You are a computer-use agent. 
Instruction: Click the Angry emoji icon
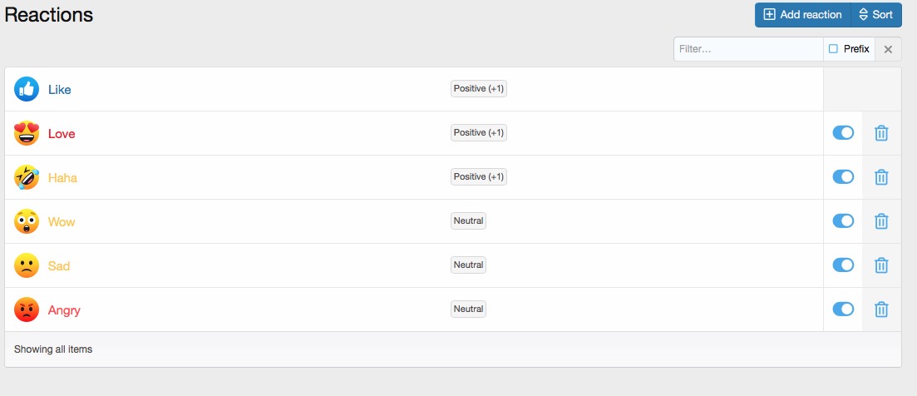[x=27, y=309]
